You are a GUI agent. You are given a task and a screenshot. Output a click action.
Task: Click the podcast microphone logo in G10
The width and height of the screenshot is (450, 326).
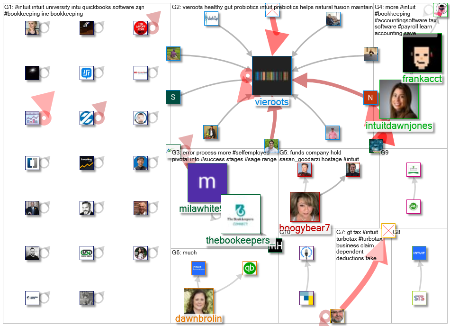[306, 253]
